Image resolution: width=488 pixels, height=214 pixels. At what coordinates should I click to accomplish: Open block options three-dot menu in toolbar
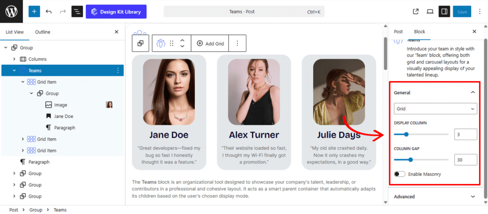237,43
